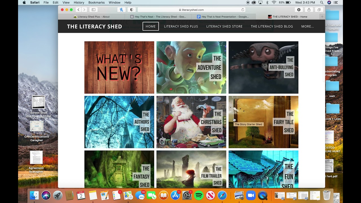Show the Safari sidebar

tap(93, 10)
